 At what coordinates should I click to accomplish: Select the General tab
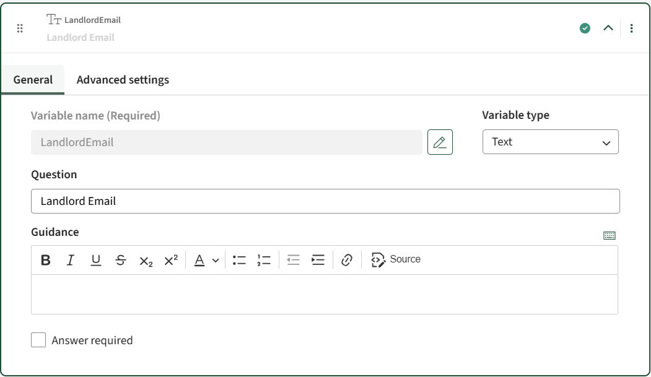click(x=33, y=80)
